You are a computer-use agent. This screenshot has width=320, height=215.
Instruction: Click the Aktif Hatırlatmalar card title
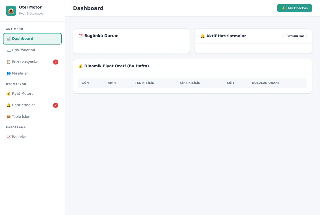point(226,36)
